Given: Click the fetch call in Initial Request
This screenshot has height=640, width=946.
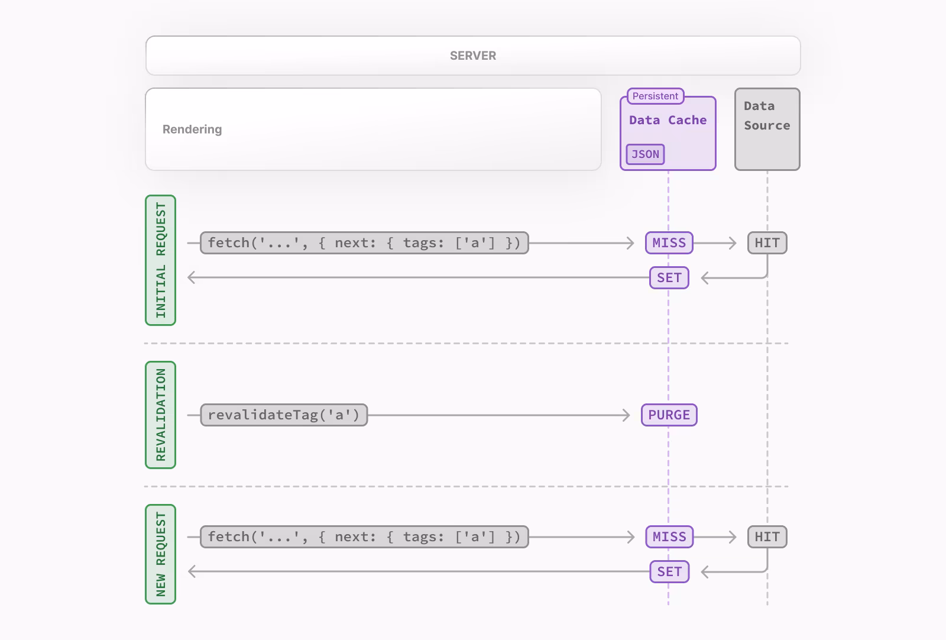Looking at the screenshot, I should click(364, 243).
